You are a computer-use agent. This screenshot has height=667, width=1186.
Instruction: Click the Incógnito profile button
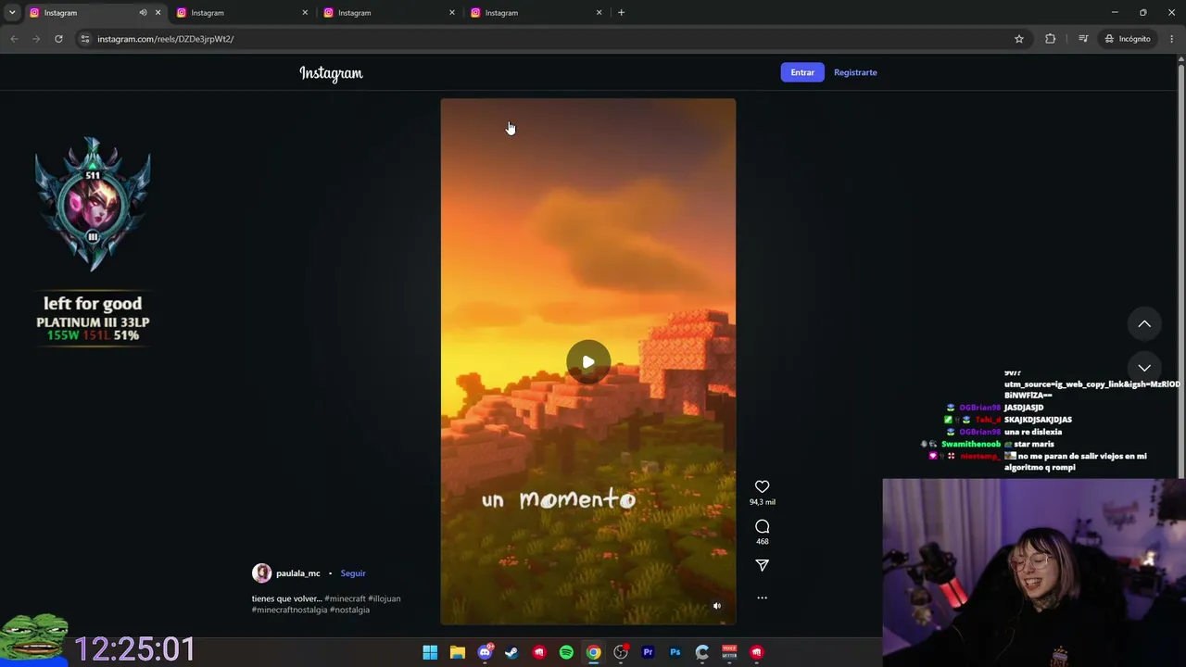(1128, 39)
